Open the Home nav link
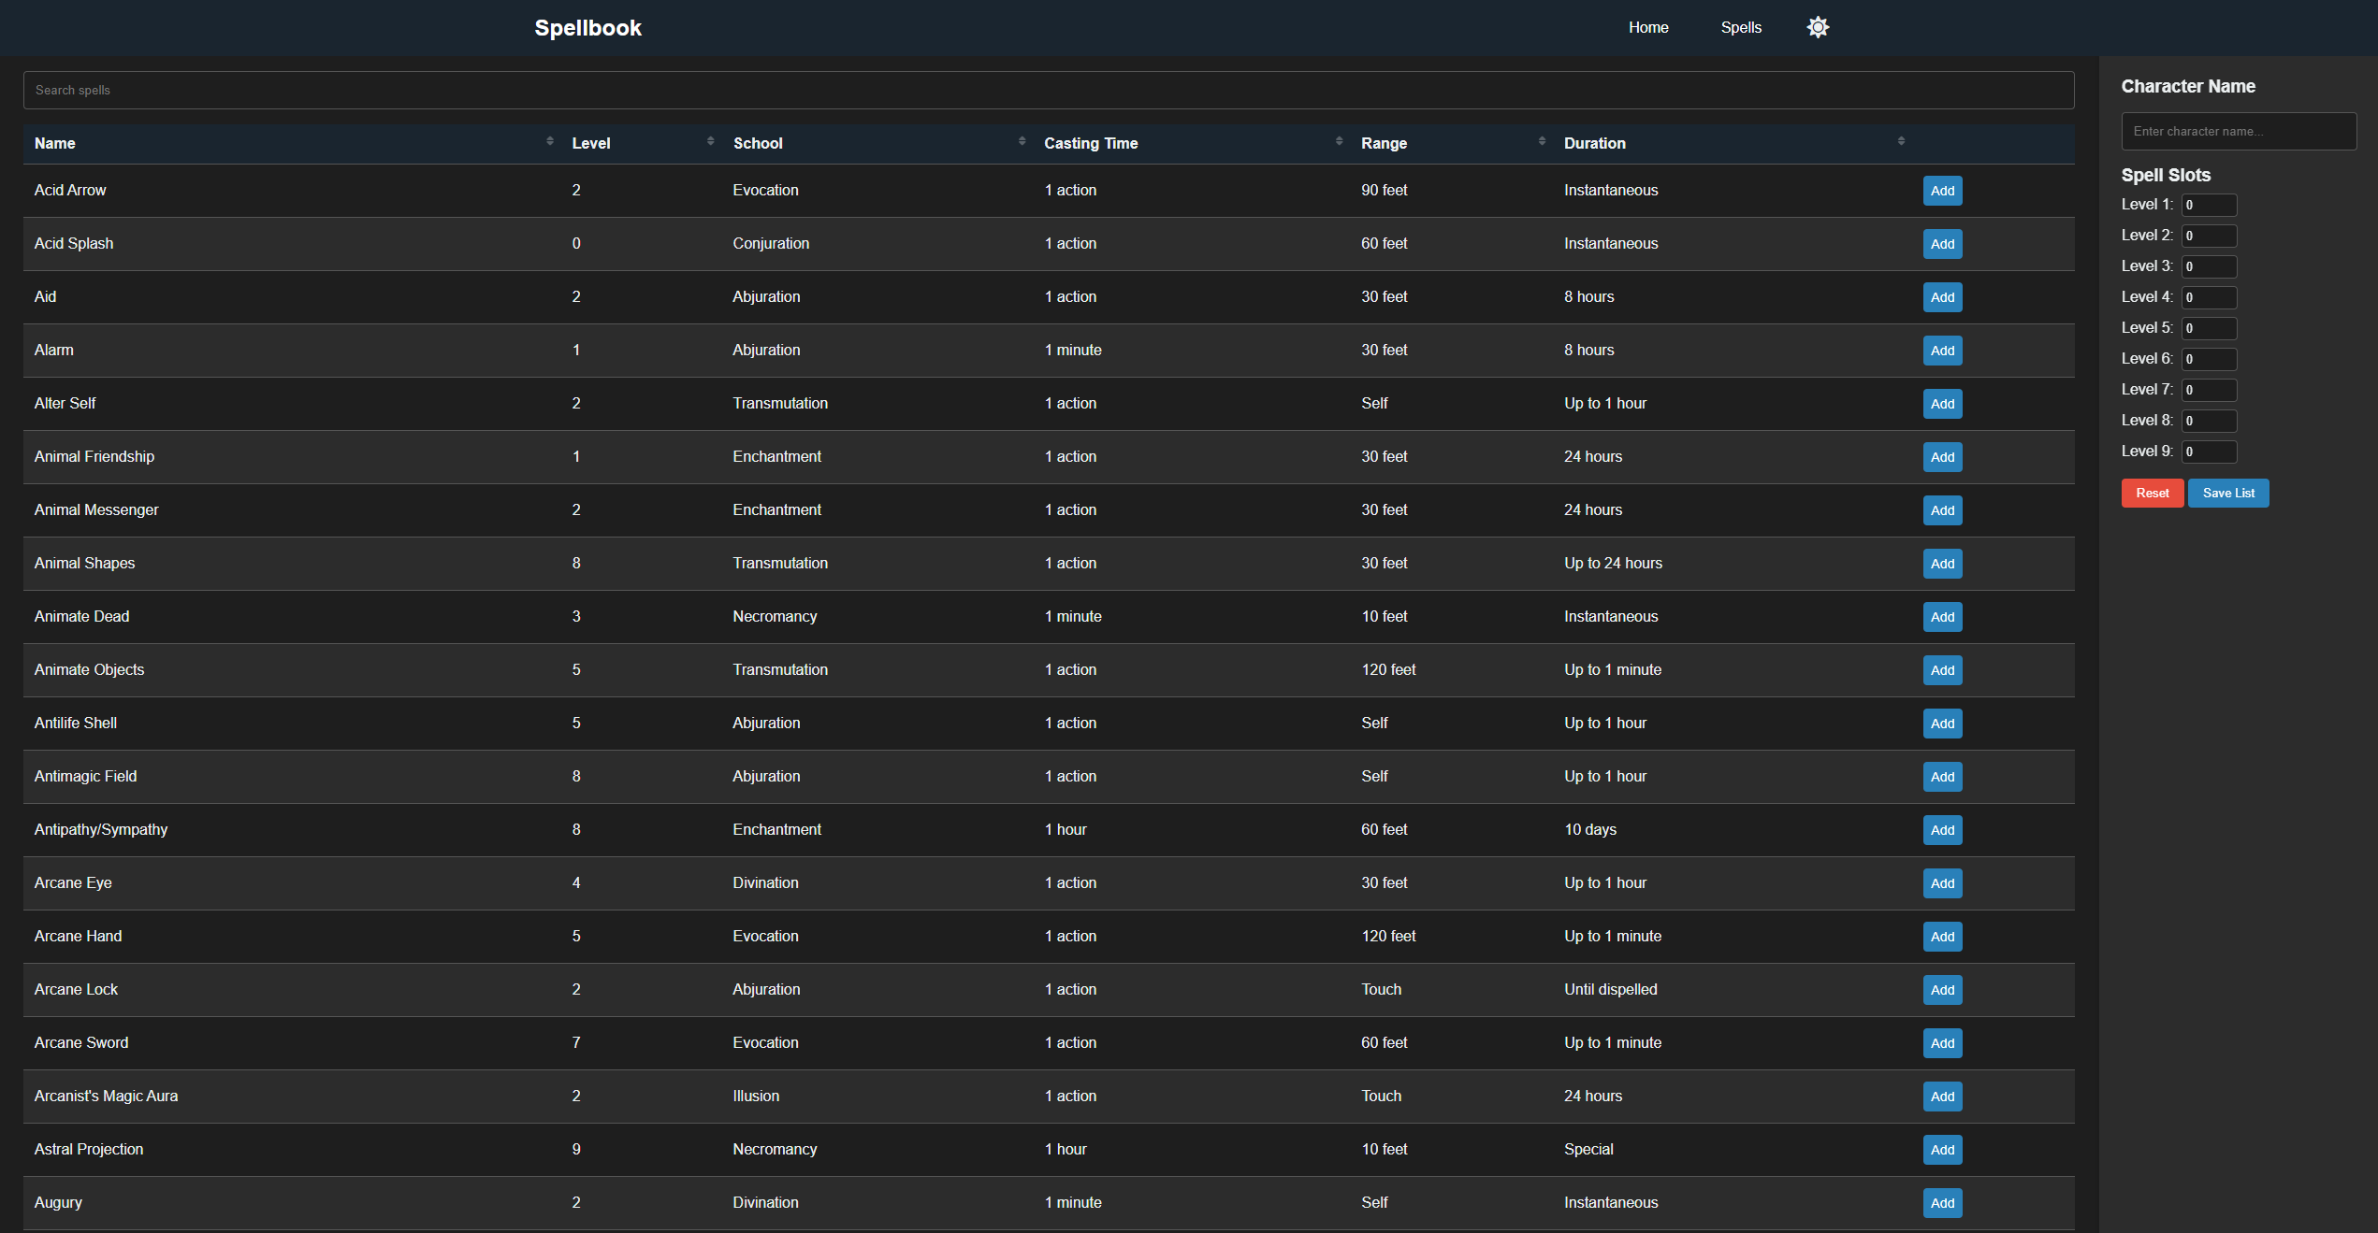Viewport: 2378px width, 1233px height. (1647, 27)
